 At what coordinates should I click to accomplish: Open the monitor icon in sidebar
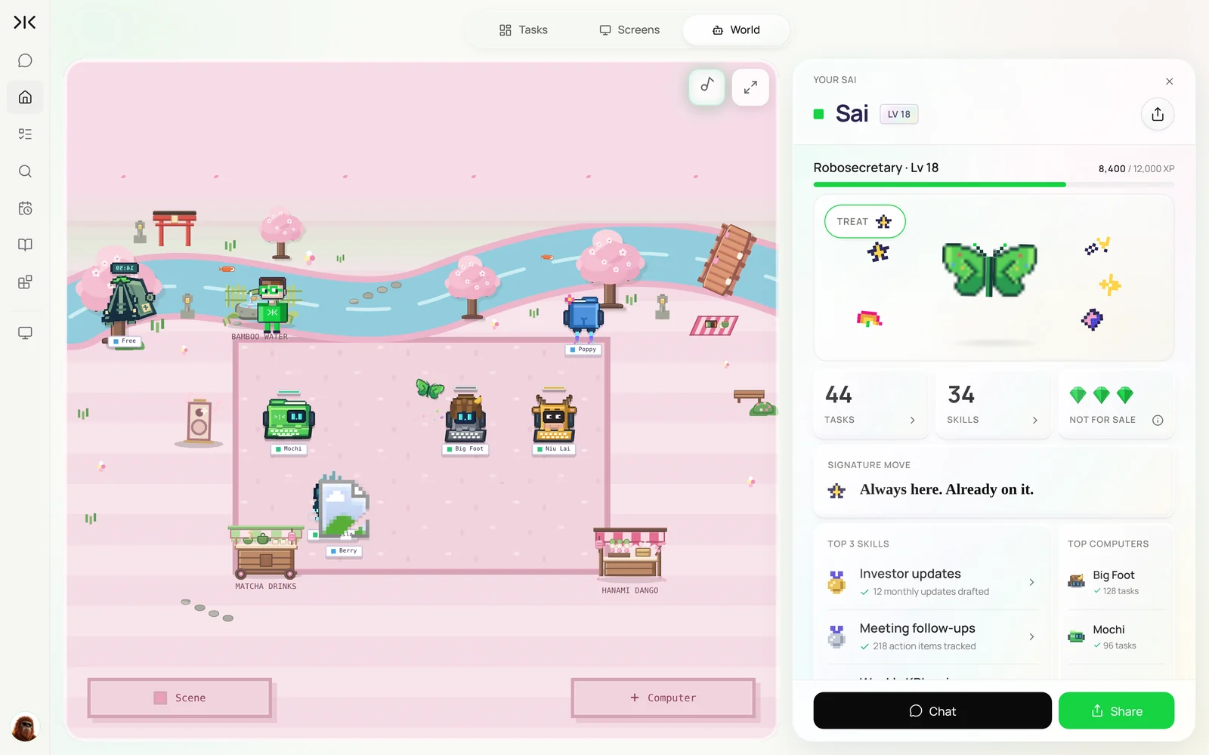(25, 333)
